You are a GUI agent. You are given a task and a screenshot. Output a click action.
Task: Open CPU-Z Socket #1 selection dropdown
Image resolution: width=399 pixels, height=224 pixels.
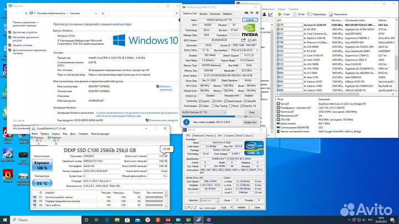point(209,200)
